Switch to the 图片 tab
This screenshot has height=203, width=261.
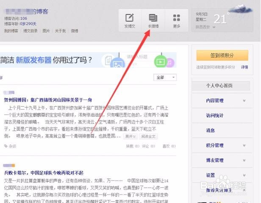[46, 31]
